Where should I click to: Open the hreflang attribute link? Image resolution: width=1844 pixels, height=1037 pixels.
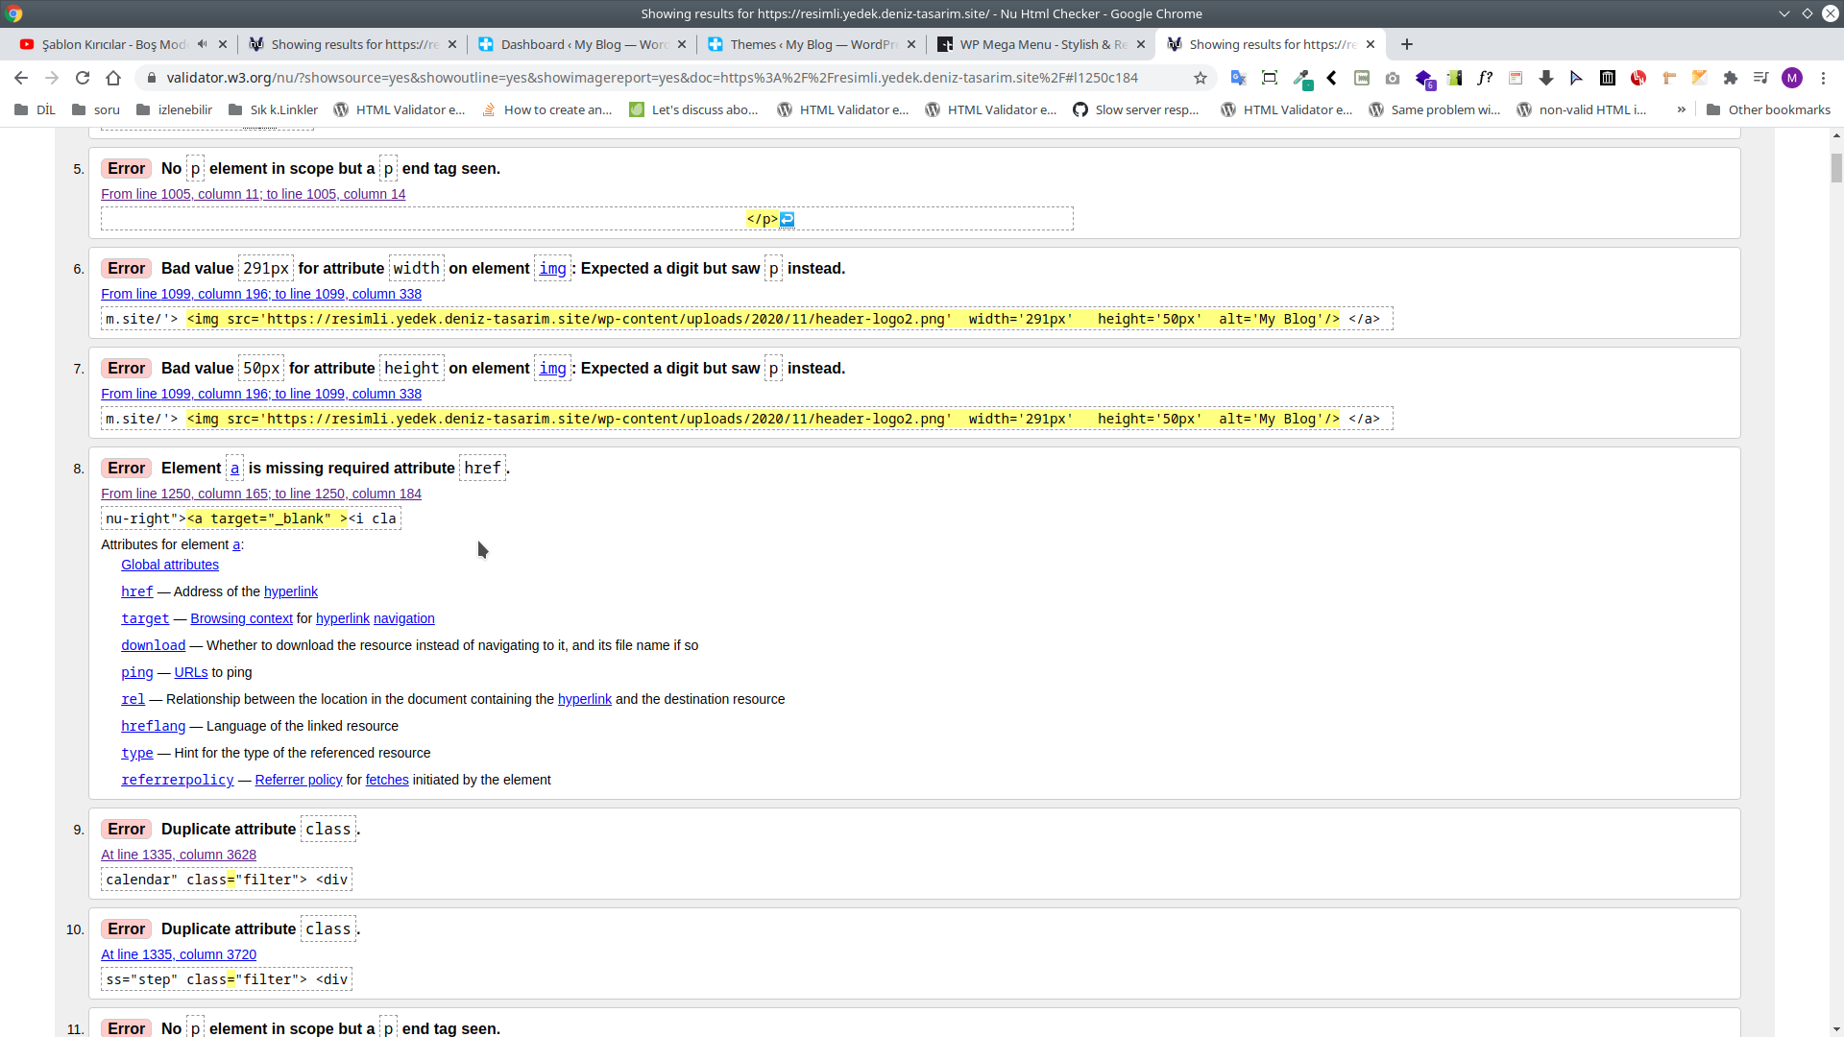(153, 726)
